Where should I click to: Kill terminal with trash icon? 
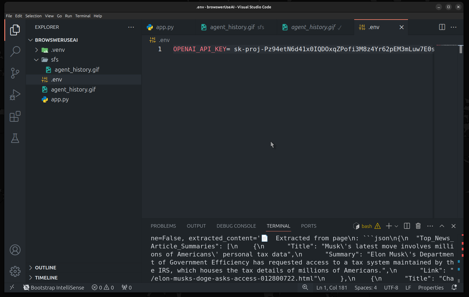(x=418, y=226)
